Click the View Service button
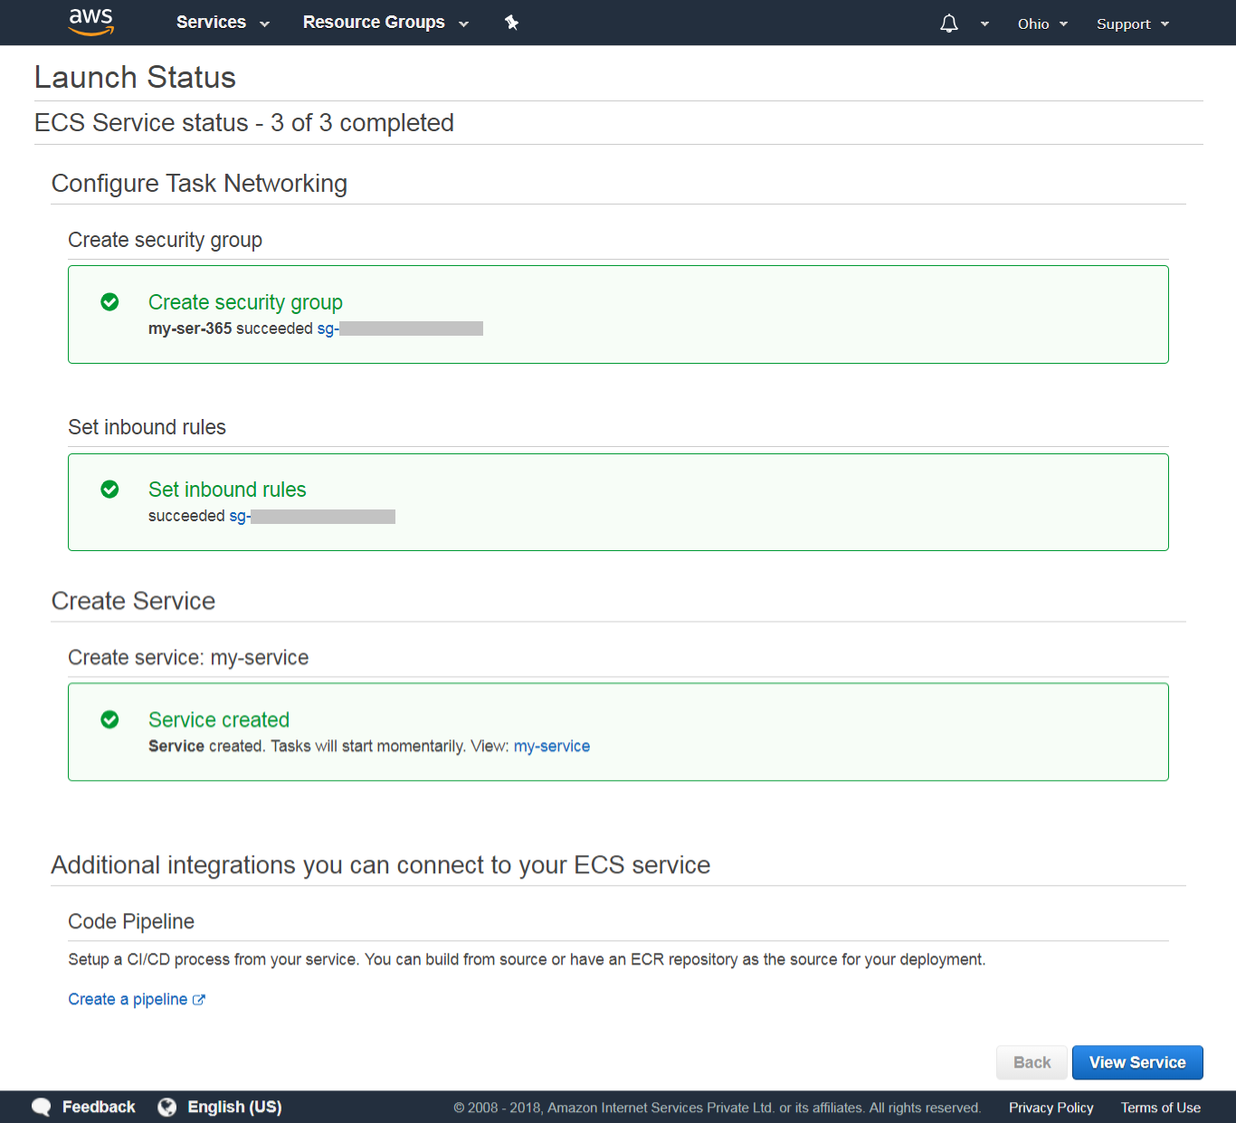The width and height of the screenshot is (1236, 1123). pos(1137,1062)
